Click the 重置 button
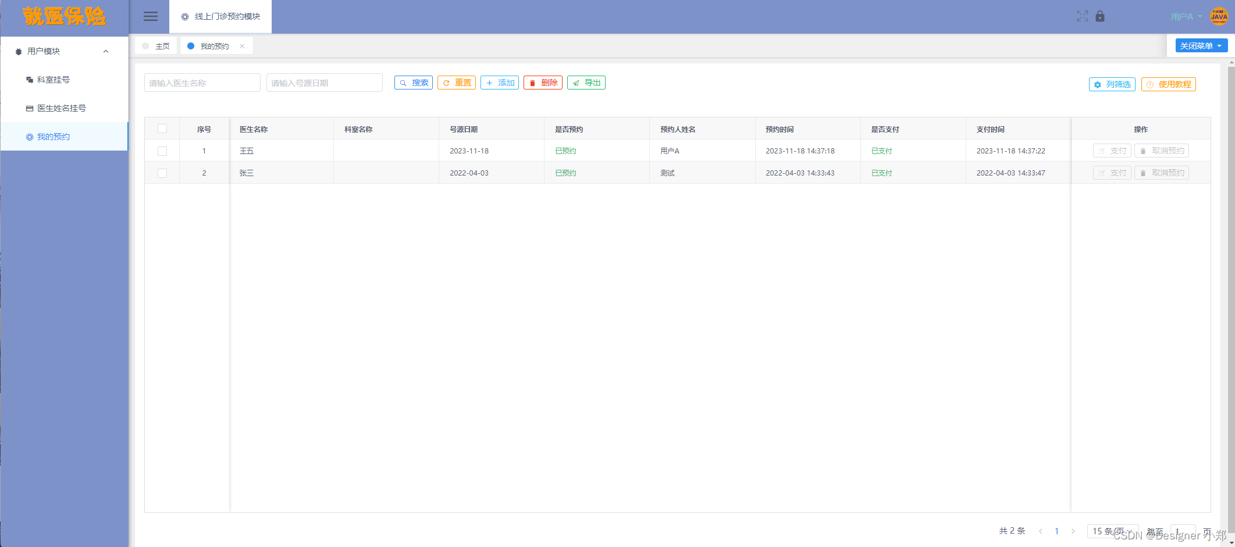 coord(457,83)
